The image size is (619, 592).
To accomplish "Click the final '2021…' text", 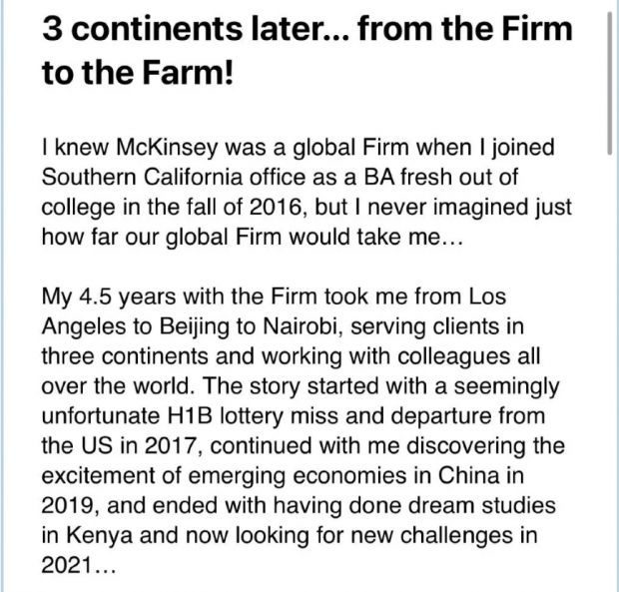I will tap(79, 566).
